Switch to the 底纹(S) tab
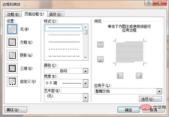This screenshot has height=117, width=169. coord(56,14)
